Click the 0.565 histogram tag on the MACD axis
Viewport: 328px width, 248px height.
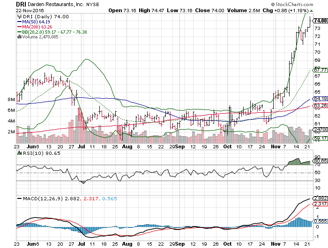click(x=320, y=221)
